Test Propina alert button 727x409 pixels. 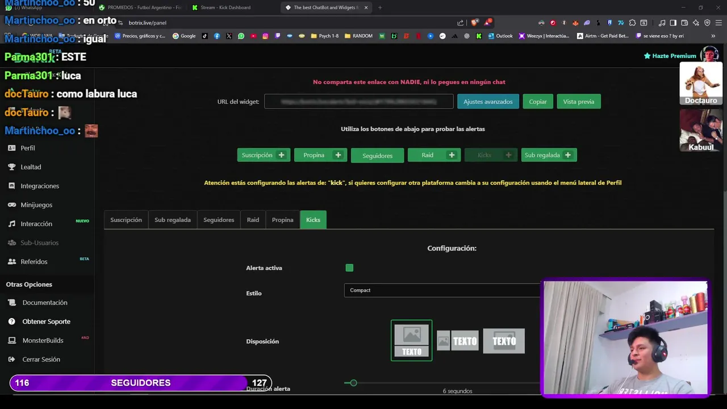[x=320, y=155]
